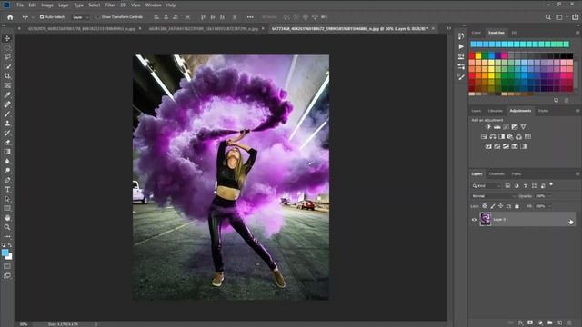Select the Crop tool
582x327 pixels.
[7, 76]
